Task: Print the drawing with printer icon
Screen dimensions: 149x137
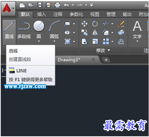Action: tap(58, 5)
